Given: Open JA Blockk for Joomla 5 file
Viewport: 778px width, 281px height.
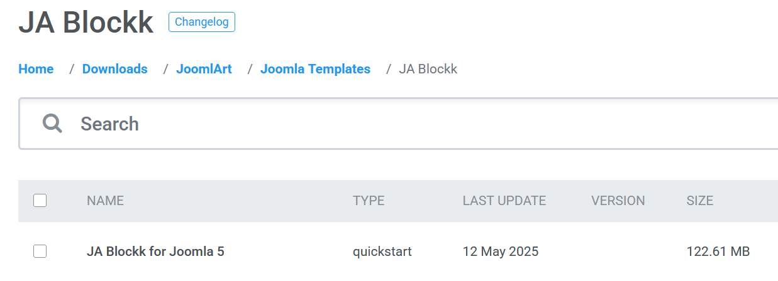Looking at the screenshot, I should 155,252.
